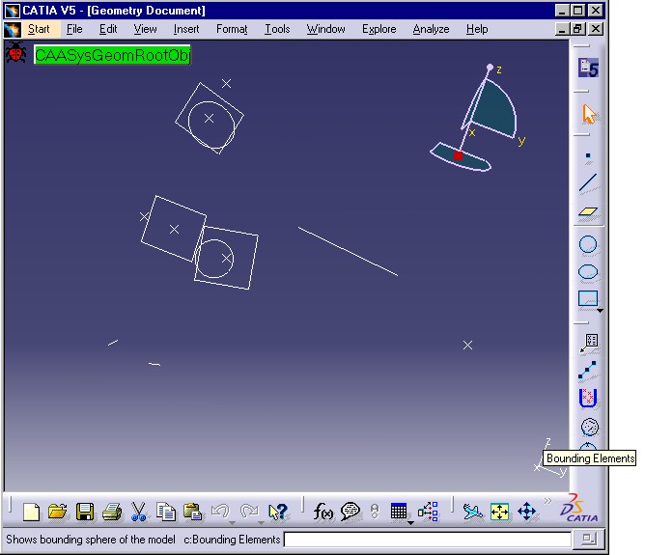Paste from clipboard
Screen dimensions: 645x555
(x=192, y=512)
